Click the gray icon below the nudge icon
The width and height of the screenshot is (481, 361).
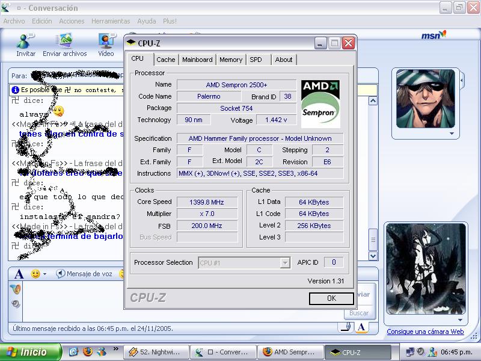pyautogui.click(x=16, y=304)
